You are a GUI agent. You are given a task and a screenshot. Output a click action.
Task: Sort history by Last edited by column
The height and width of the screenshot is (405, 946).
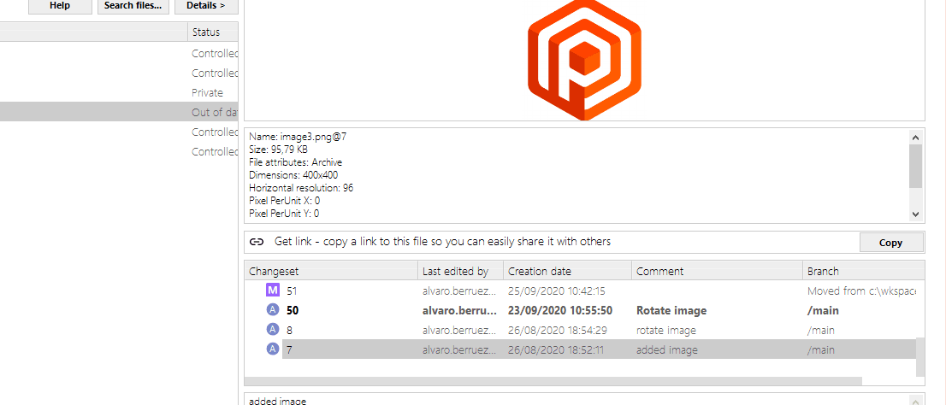pos(461,271)
